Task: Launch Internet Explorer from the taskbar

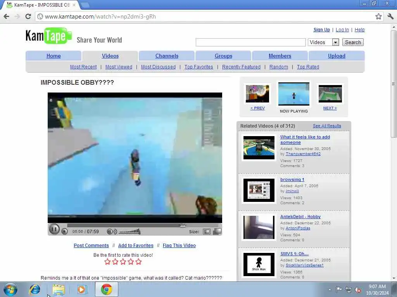Action: pos(35,289)
